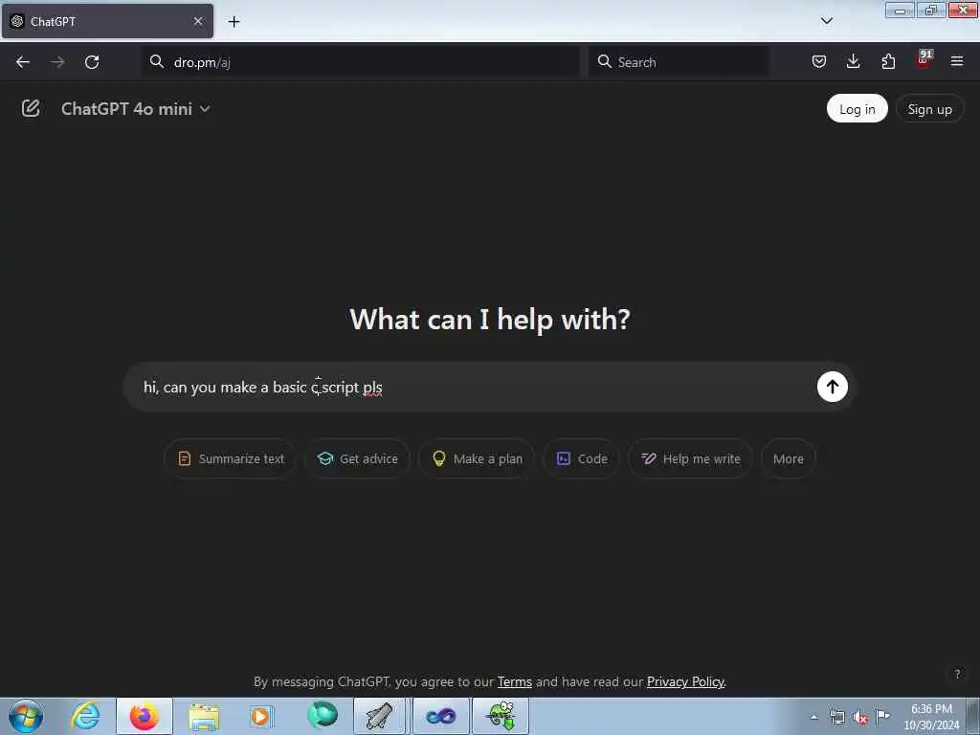Open the question-mark help button
This screenshot has width=980, height=735.
(x=957, y=674)
